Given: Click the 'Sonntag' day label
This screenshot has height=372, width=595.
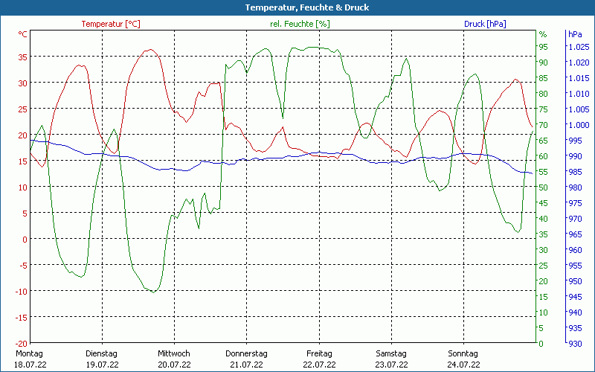Looking at the screenshot, I should [x=463, y=353].
